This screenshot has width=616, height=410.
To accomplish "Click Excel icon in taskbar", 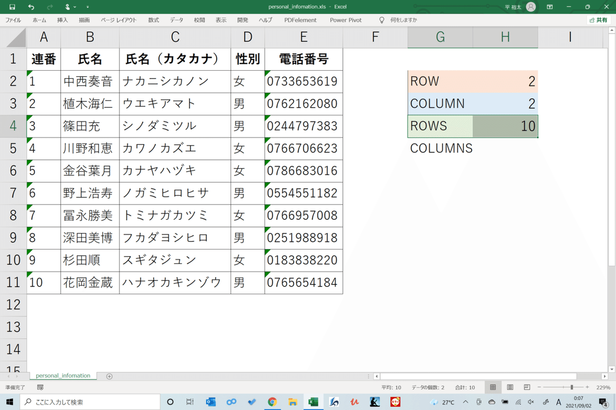I will click(313, 402).
